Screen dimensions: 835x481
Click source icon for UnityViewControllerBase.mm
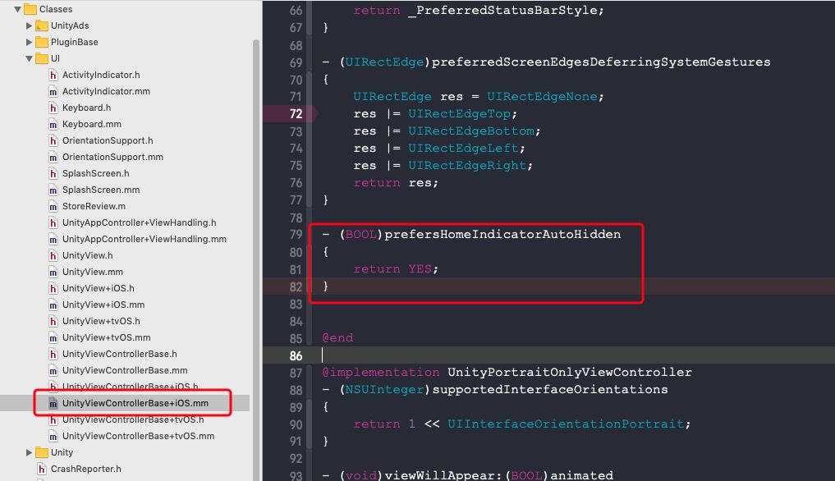click(x=53, y=371)
